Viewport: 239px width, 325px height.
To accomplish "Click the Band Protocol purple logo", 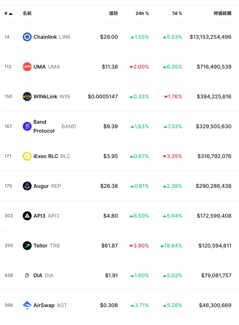I will click(x=27, y=126).
